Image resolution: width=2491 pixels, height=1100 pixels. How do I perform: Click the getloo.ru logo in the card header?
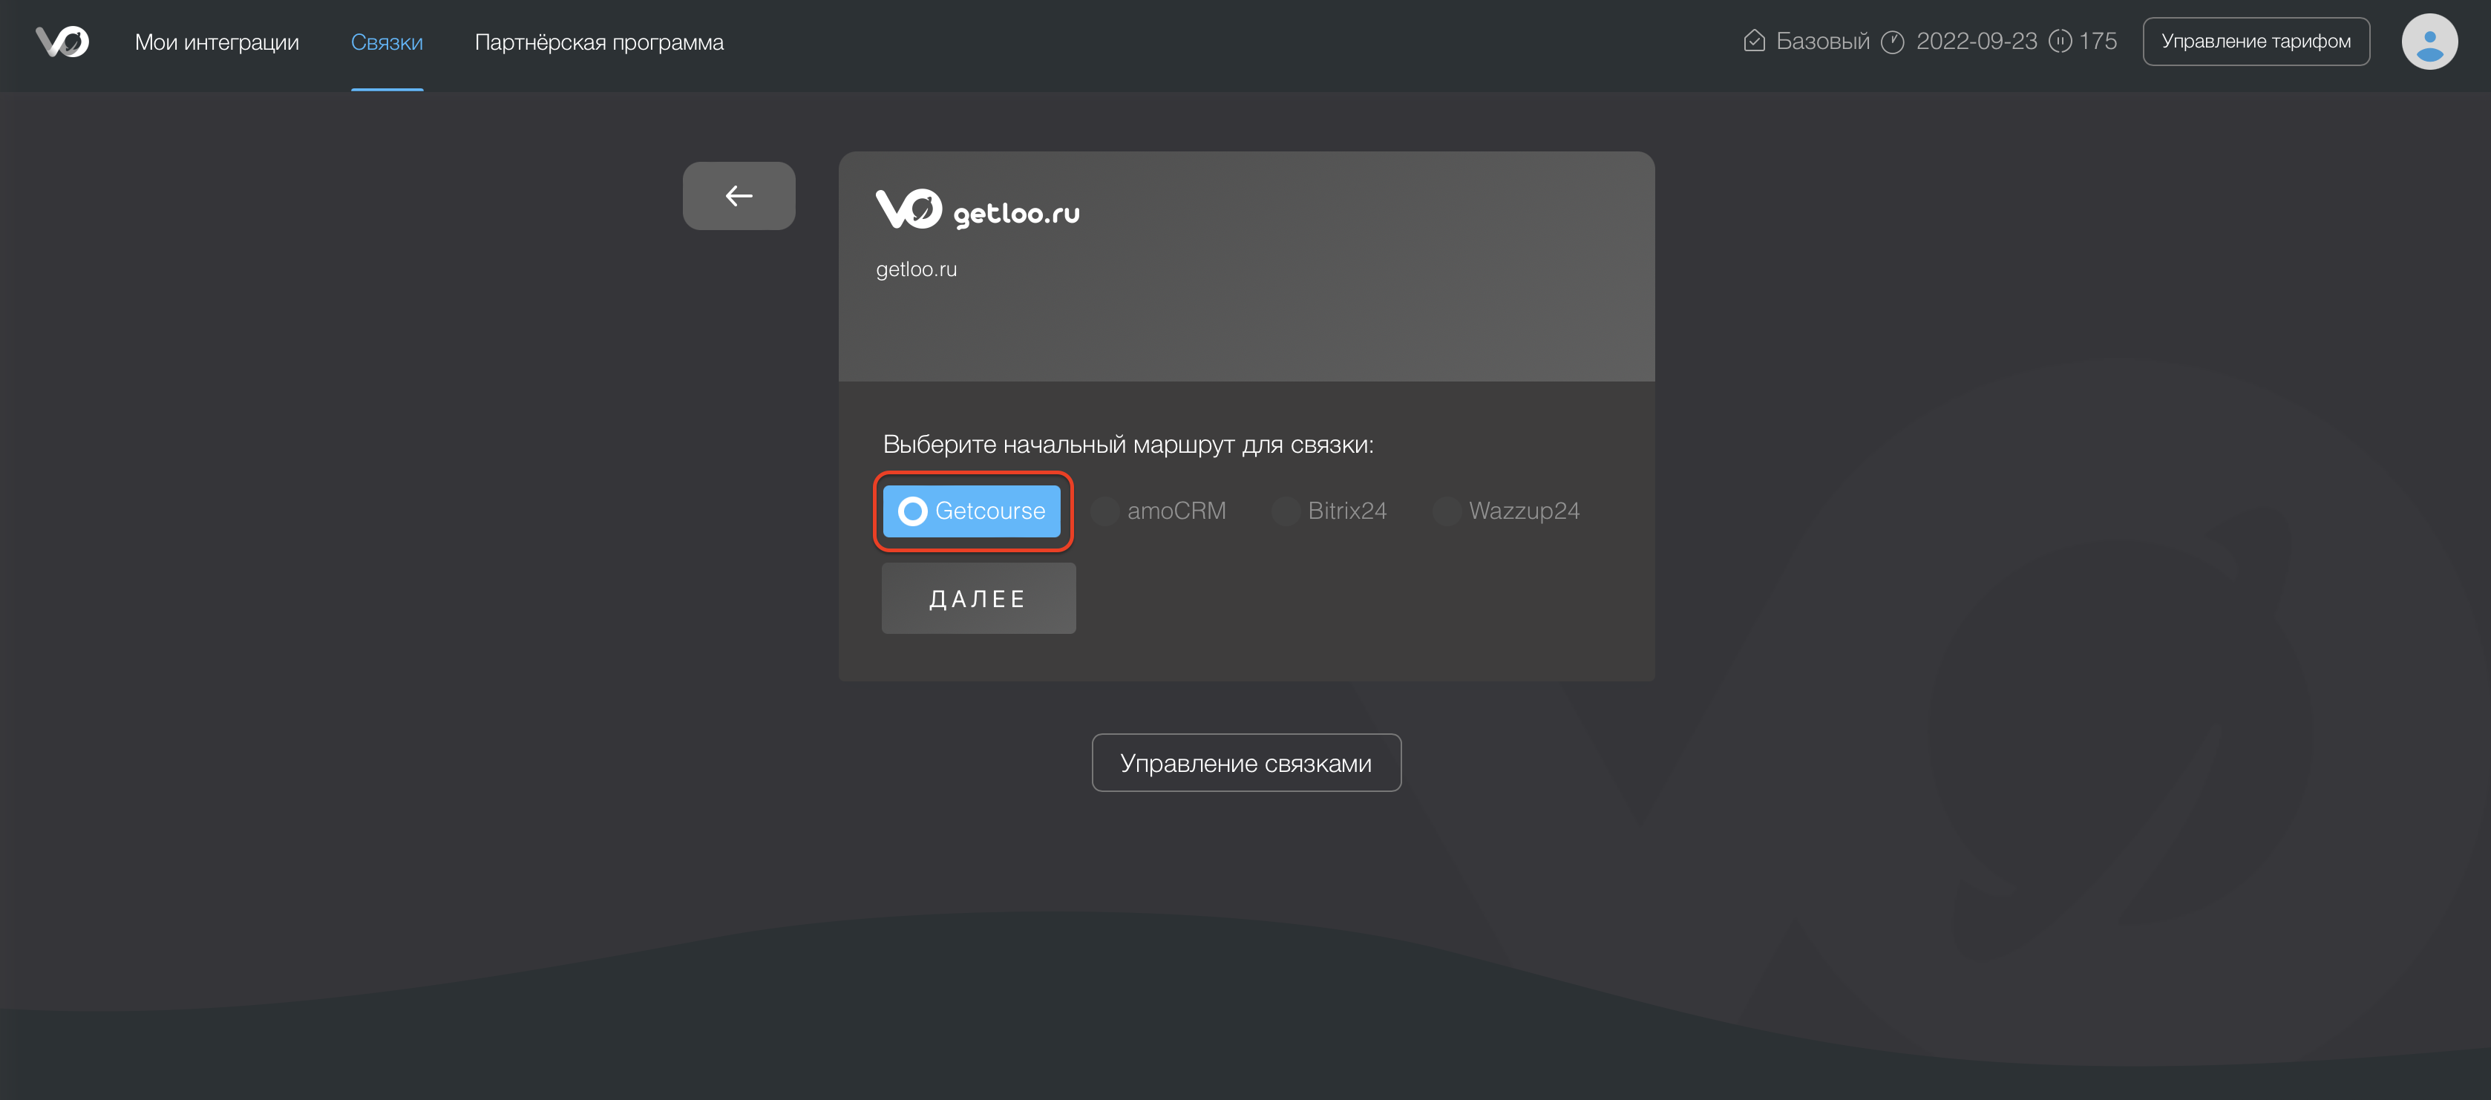coord(977,210)
